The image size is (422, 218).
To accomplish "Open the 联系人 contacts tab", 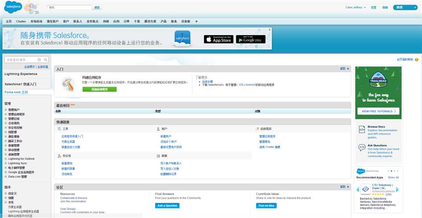I will click(x=78, y=21).
